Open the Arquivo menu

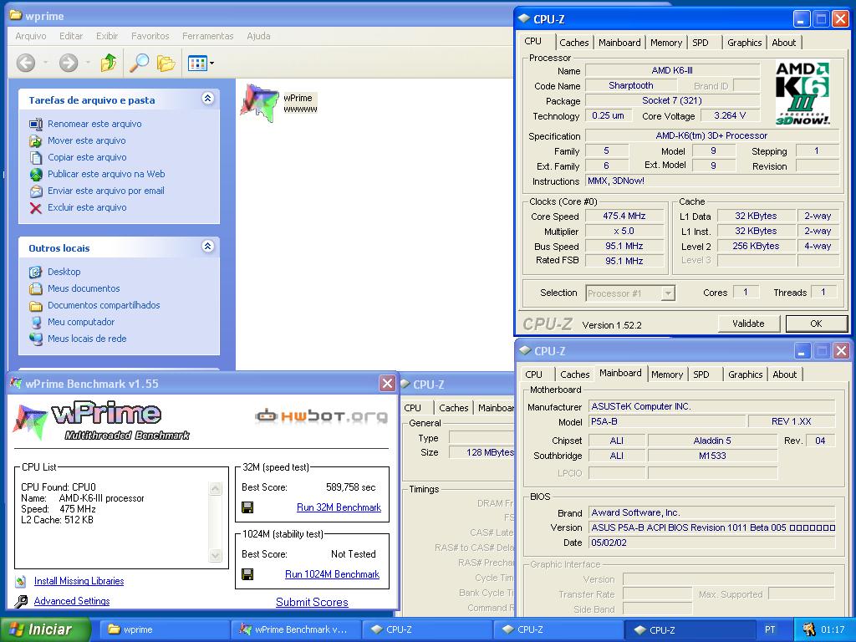pos(31,36)
